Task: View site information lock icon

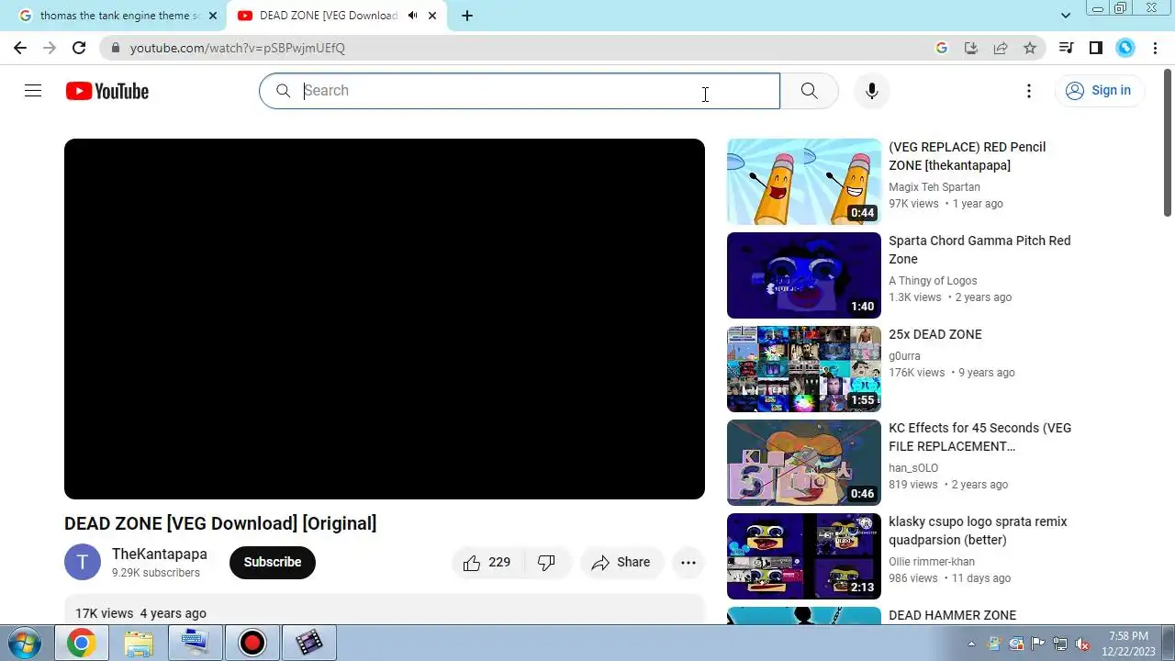Action: tap(115, 48)
